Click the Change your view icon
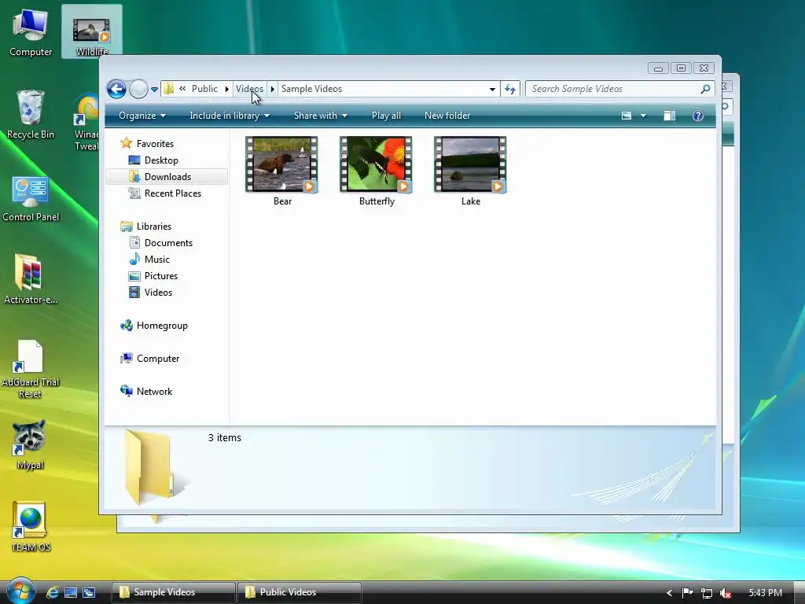The image size is (805, 604). pyautogui.click(x=627, y=116)
